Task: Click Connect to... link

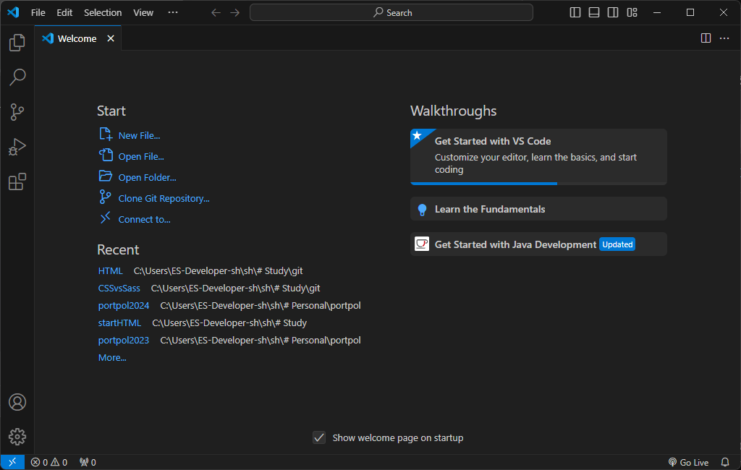Action: tap(144, 220)
